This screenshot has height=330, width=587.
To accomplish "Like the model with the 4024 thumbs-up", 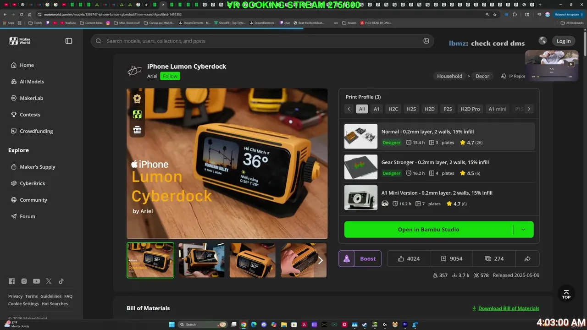I will pos(409,258).
